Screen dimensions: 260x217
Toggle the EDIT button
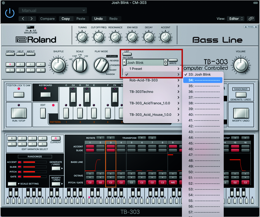pyautogui.click(x=43, y=113)
